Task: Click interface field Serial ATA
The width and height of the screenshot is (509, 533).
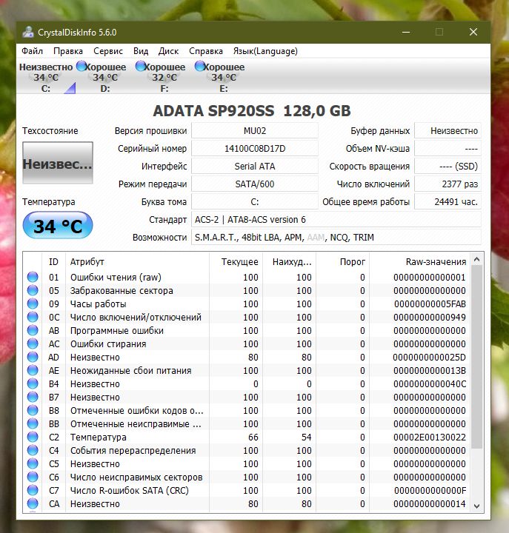Action: point(255,167)
